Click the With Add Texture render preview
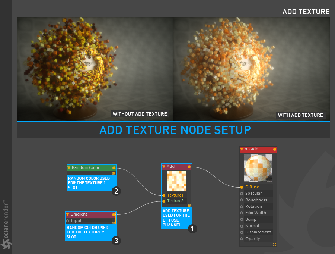 [251, 69]
